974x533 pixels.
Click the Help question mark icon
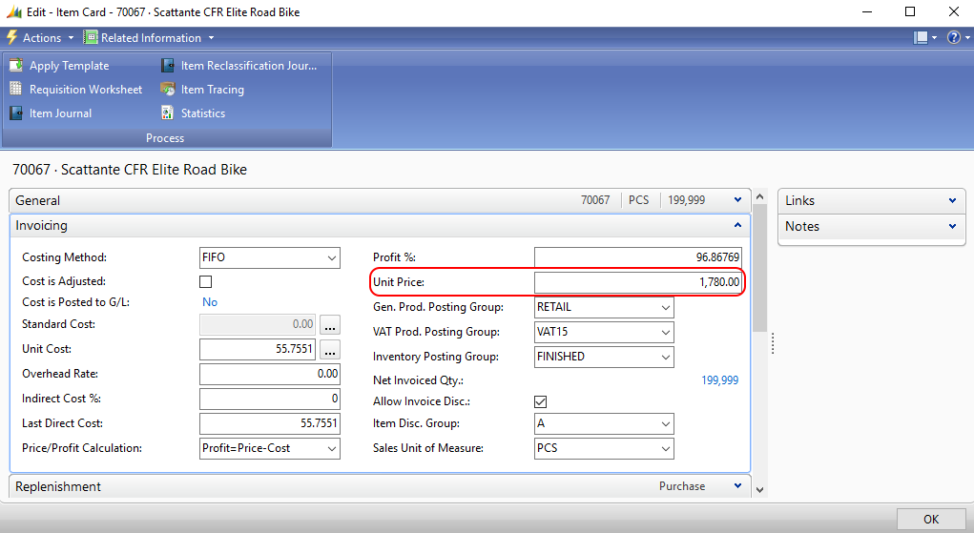coord(954,37)
